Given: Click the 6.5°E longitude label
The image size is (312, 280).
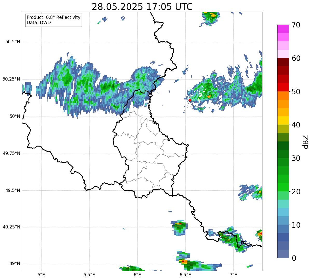Looking at the screenshot, I should pyautogui.click(x=185, y=275).
